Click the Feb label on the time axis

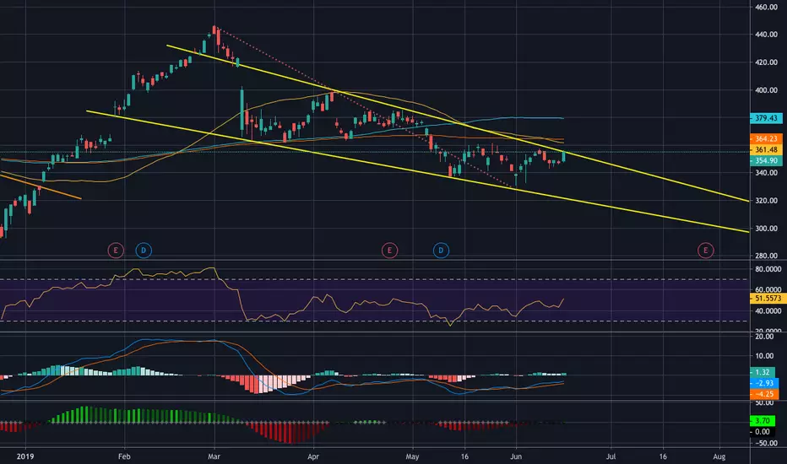tap(124, 456)
